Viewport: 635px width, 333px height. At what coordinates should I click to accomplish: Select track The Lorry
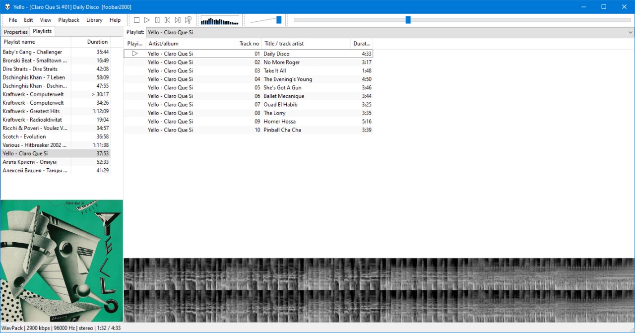[x=248, y=113]
